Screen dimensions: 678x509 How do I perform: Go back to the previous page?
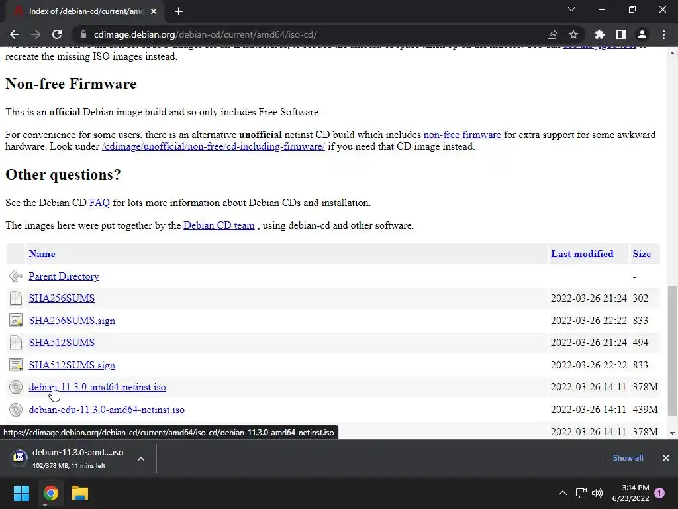pos(15,34)
